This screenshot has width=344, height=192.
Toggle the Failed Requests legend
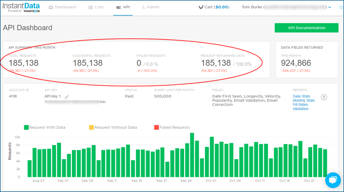(172, 127)
